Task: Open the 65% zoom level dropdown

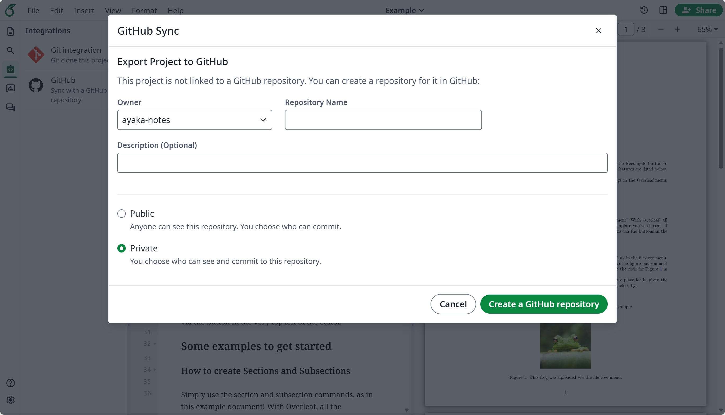Action: 707,29
